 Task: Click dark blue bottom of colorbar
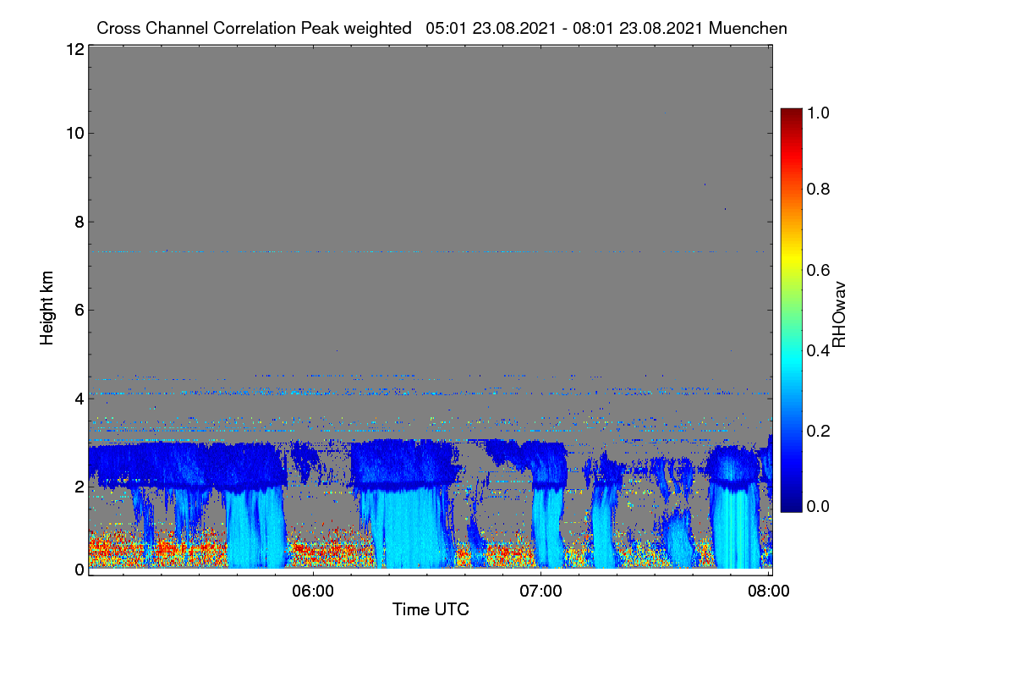(x=791, y=505)
